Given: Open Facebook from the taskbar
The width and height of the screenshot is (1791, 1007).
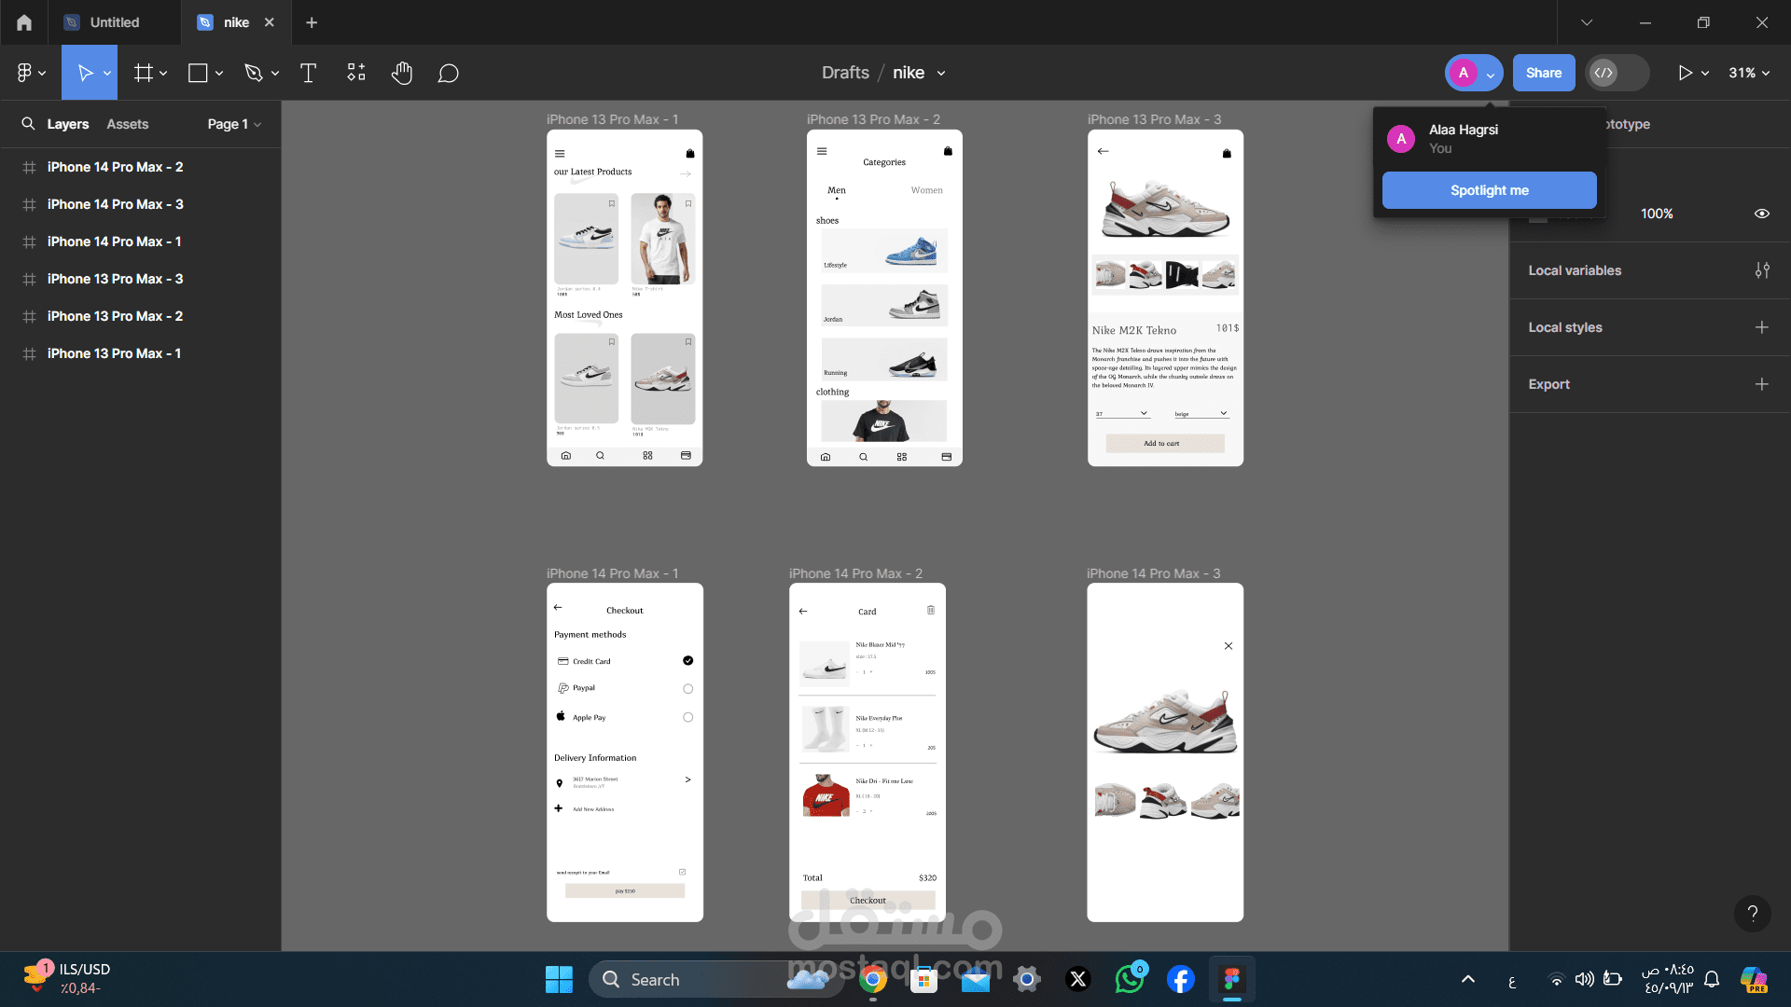Looking at the screenshot, I should tap(1180, 979).
